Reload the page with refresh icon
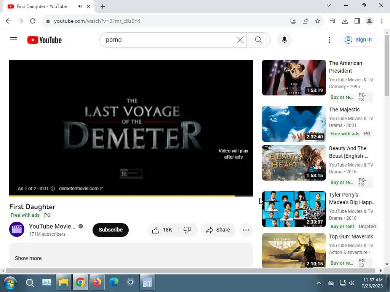390x292 pixels. pos(33,21)
